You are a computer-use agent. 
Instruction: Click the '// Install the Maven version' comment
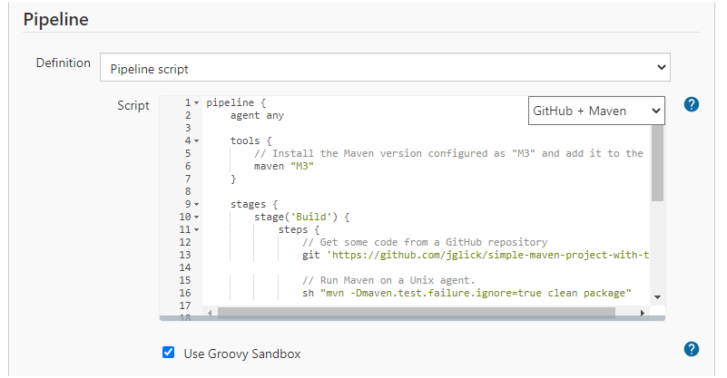tap(448, 153)
